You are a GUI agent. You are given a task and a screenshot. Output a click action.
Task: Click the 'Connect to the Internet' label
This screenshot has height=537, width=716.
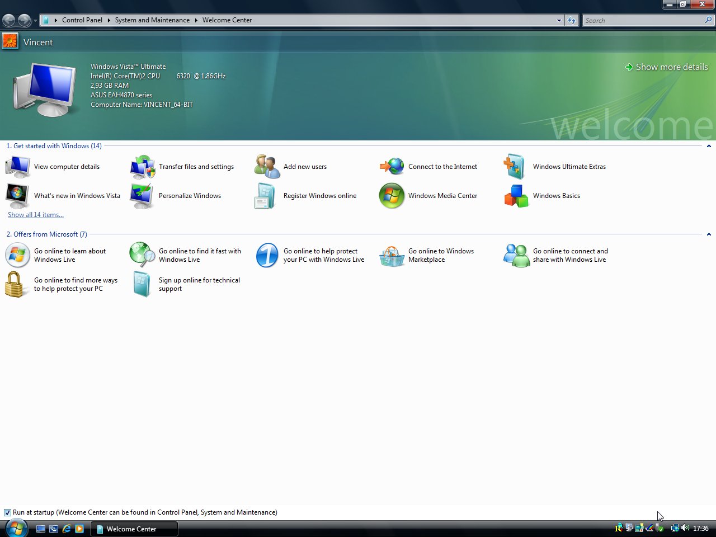coord(442,167)
